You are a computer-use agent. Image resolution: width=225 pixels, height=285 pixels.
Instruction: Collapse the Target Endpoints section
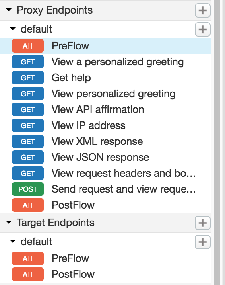coord(9,222)
